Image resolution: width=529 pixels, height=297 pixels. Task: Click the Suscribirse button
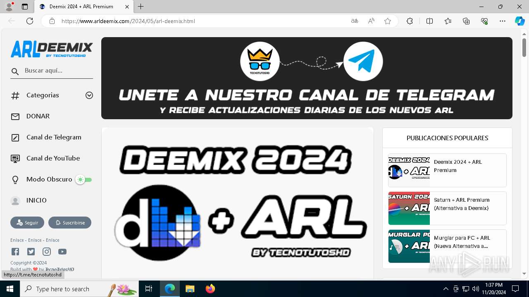click(x=70, y=223)
